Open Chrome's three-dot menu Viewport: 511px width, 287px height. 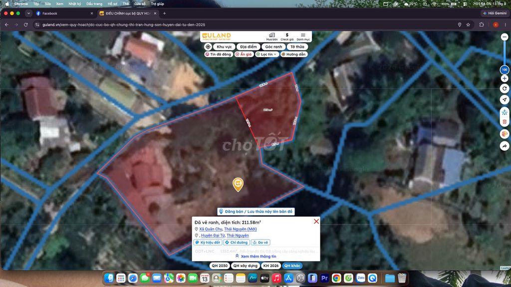tap(506, 25)
